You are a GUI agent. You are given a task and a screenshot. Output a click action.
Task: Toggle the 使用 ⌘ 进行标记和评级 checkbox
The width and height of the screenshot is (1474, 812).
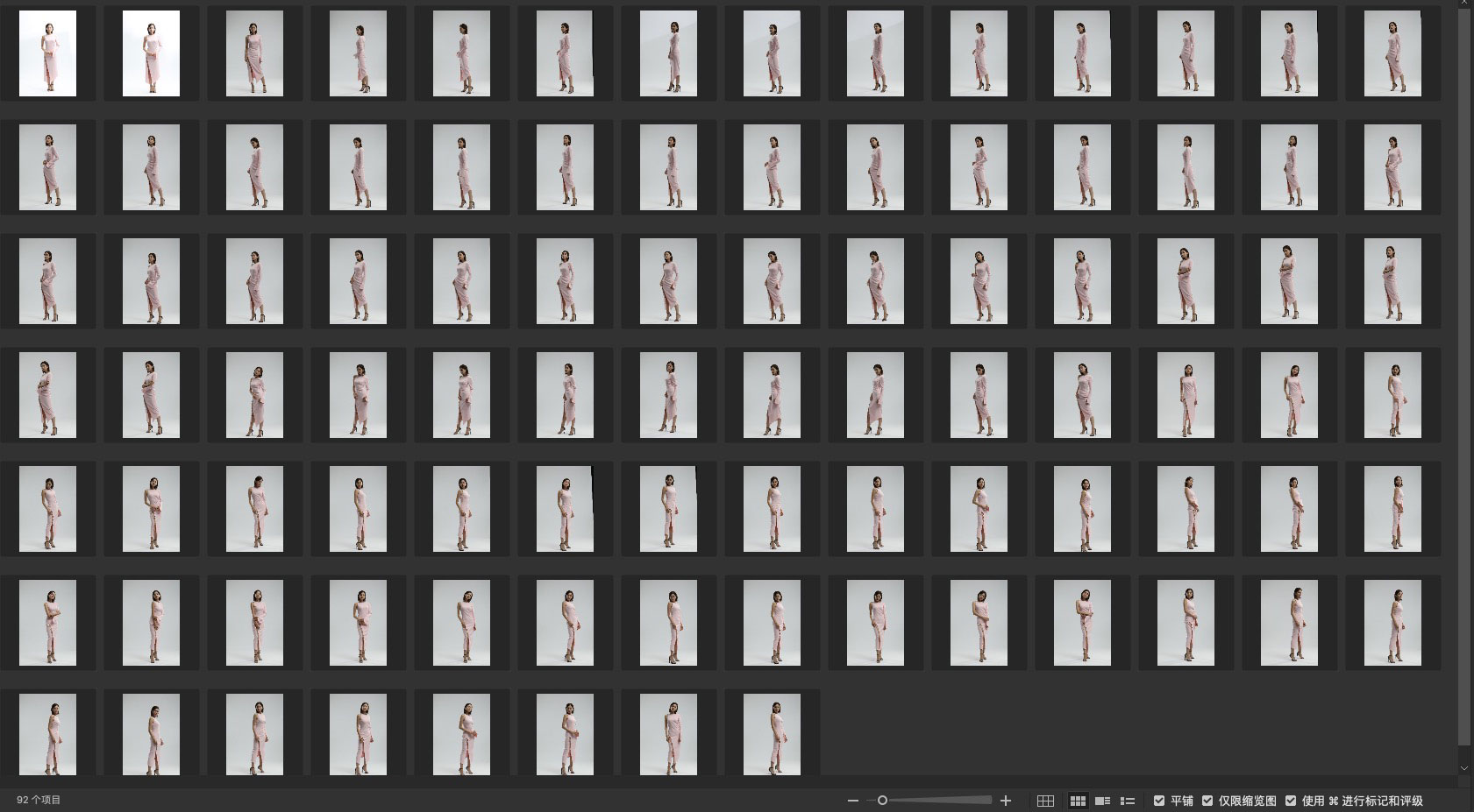click(x=1291, y=801)
